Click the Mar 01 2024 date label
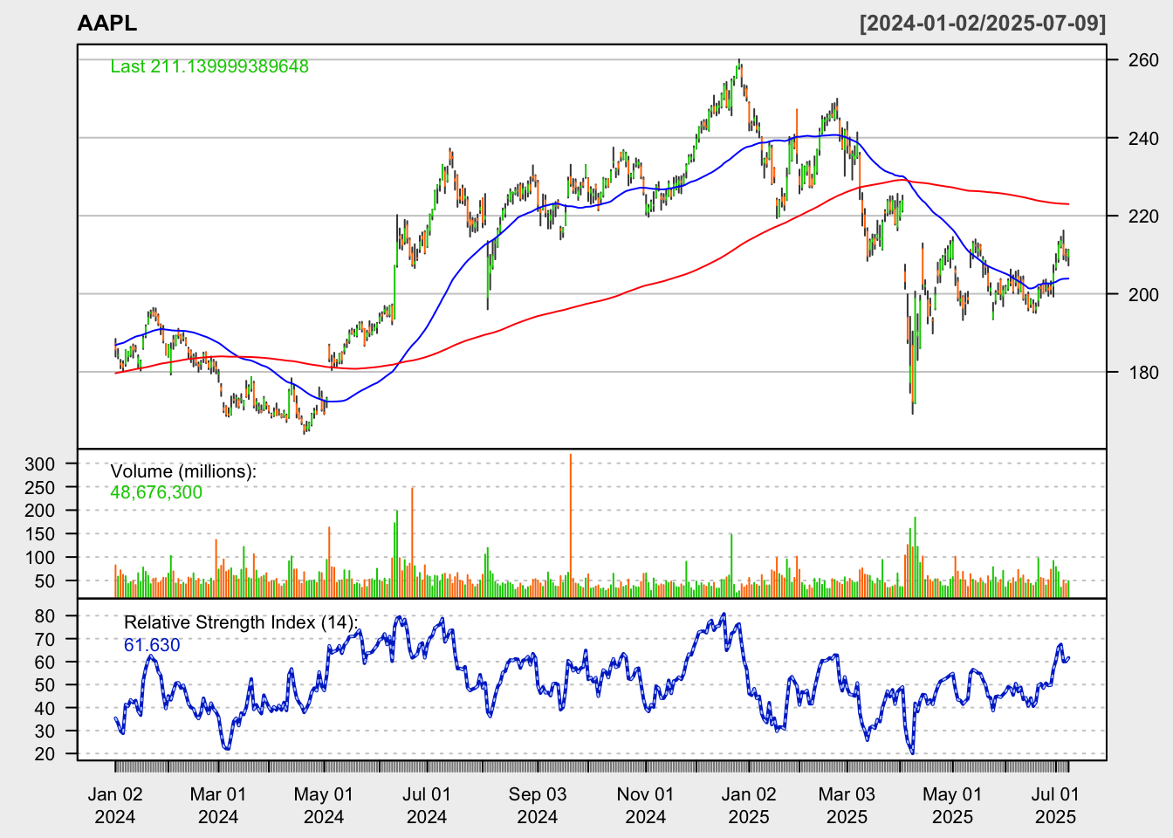 (x=218, y=806)
